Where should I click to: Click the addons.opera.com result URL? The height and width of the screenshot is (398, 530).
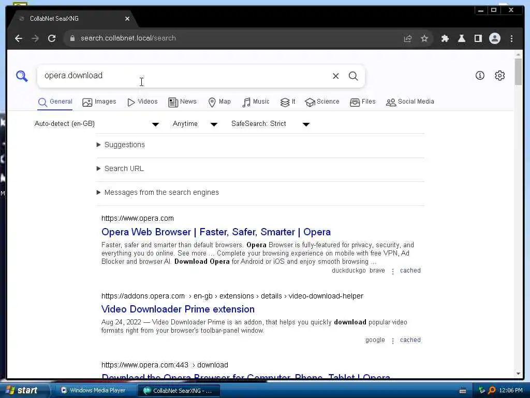click(232, 296)
